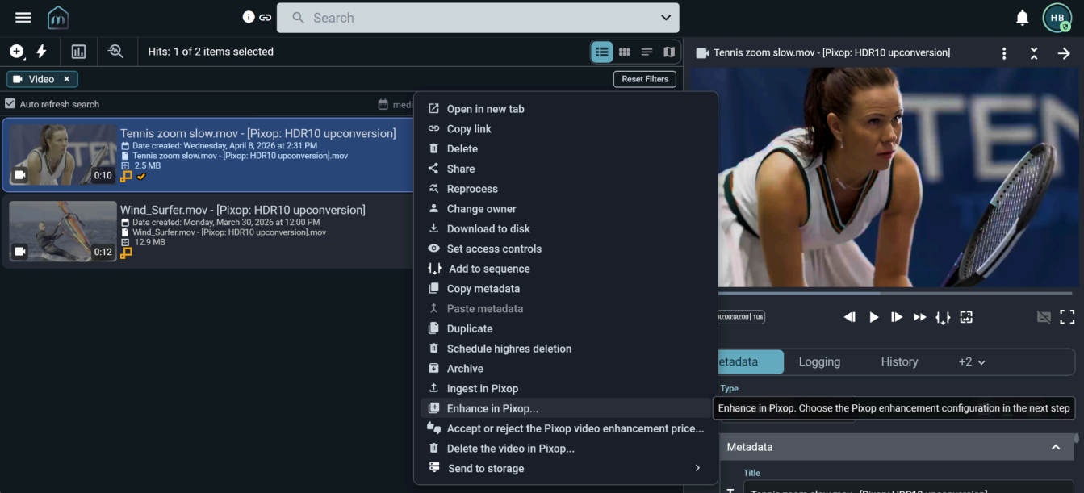The width and height of the screenshot is (1084, 493).
Task: Toggle Auto refresh search checkbox
Action: tap(10, 104)
